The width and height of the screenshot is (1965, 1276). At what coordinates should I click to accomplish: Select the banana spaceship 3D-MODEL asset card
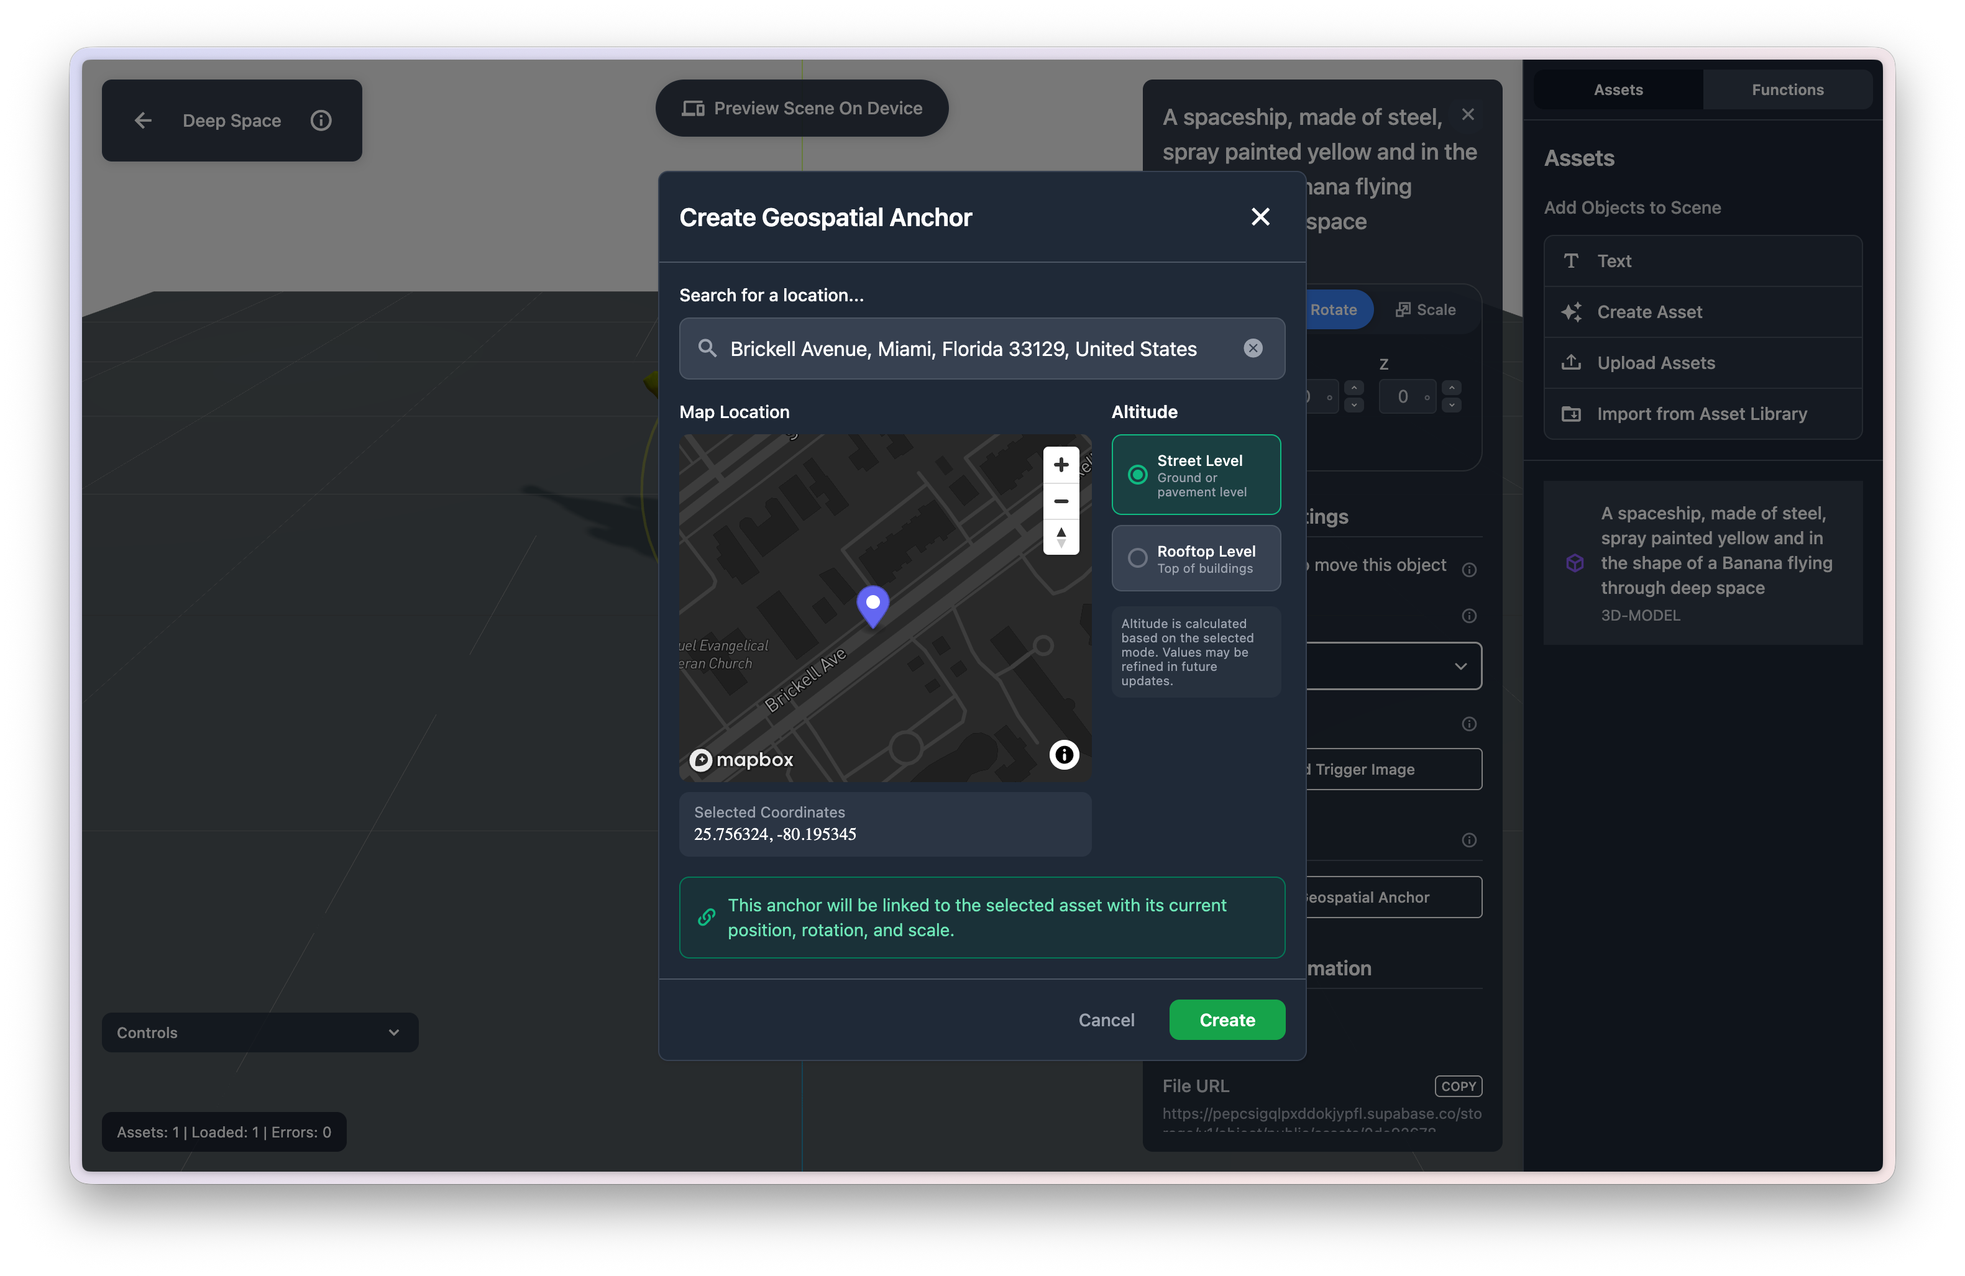tap(1703, 563)
